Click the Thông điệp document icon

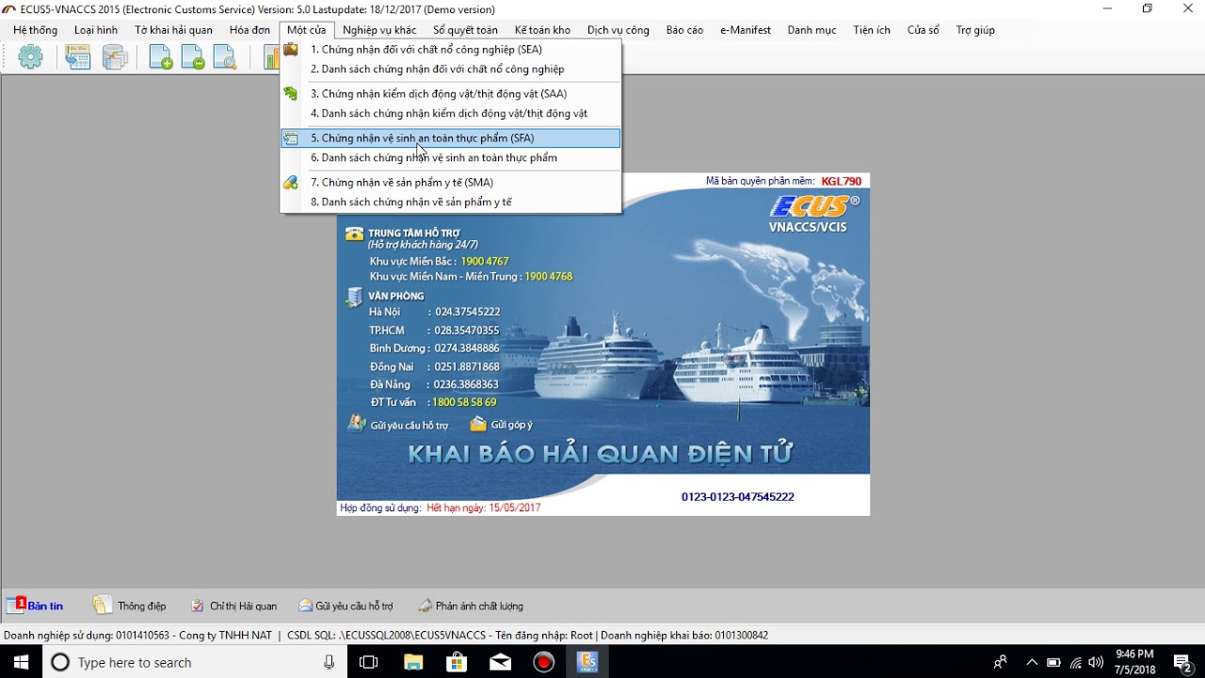coord(102,605)
